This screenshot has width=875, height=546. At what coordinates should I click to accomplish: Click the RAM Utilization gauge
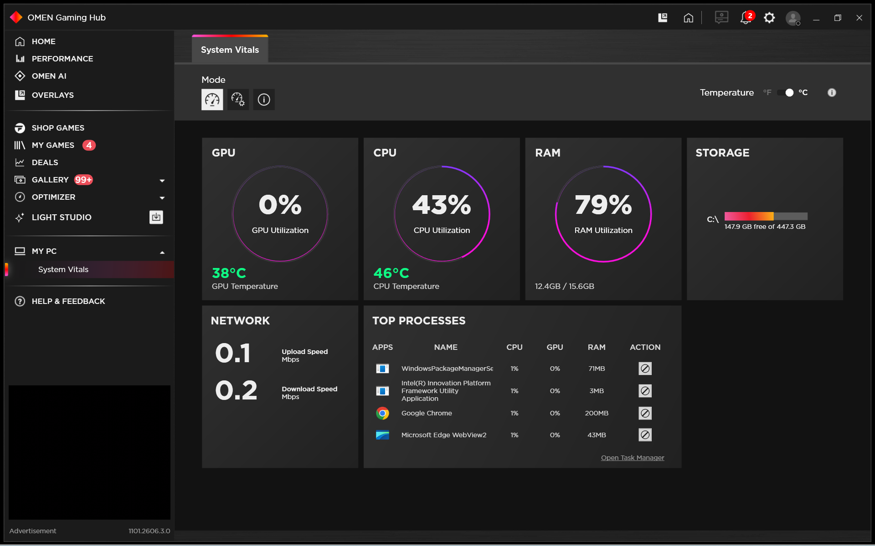(x=603, y=214)
